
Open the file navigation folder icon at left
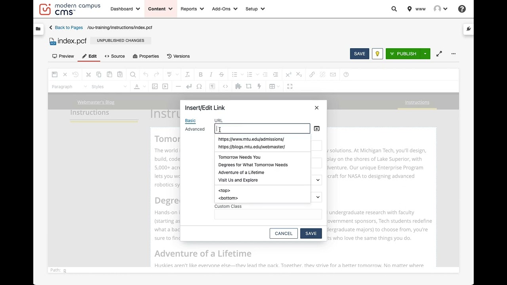pos(38,28)
